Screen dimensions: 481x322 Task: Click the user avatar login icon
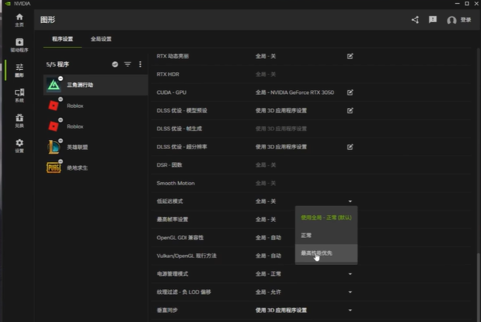click(x=451, y=20)
